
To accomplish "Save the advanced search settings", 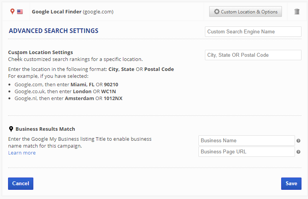I will 291,184.
